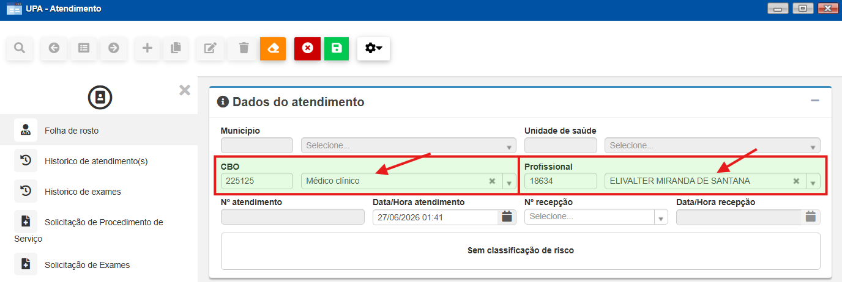
Task: Expand the CBO Médico clínico dropdown arrow
Action: point(509,181)
